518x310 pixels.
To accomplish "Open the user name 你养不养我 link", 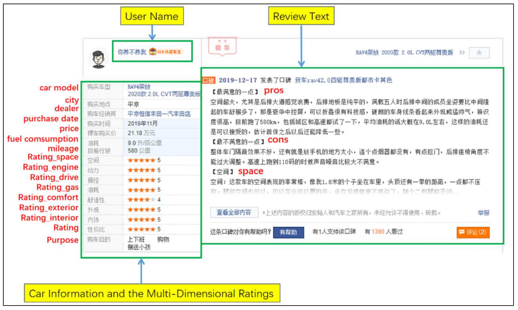I will [132, 52].
